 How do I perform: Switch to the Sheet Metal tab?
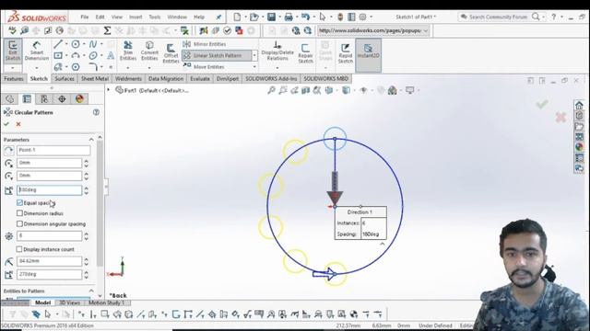click(95, 78)
